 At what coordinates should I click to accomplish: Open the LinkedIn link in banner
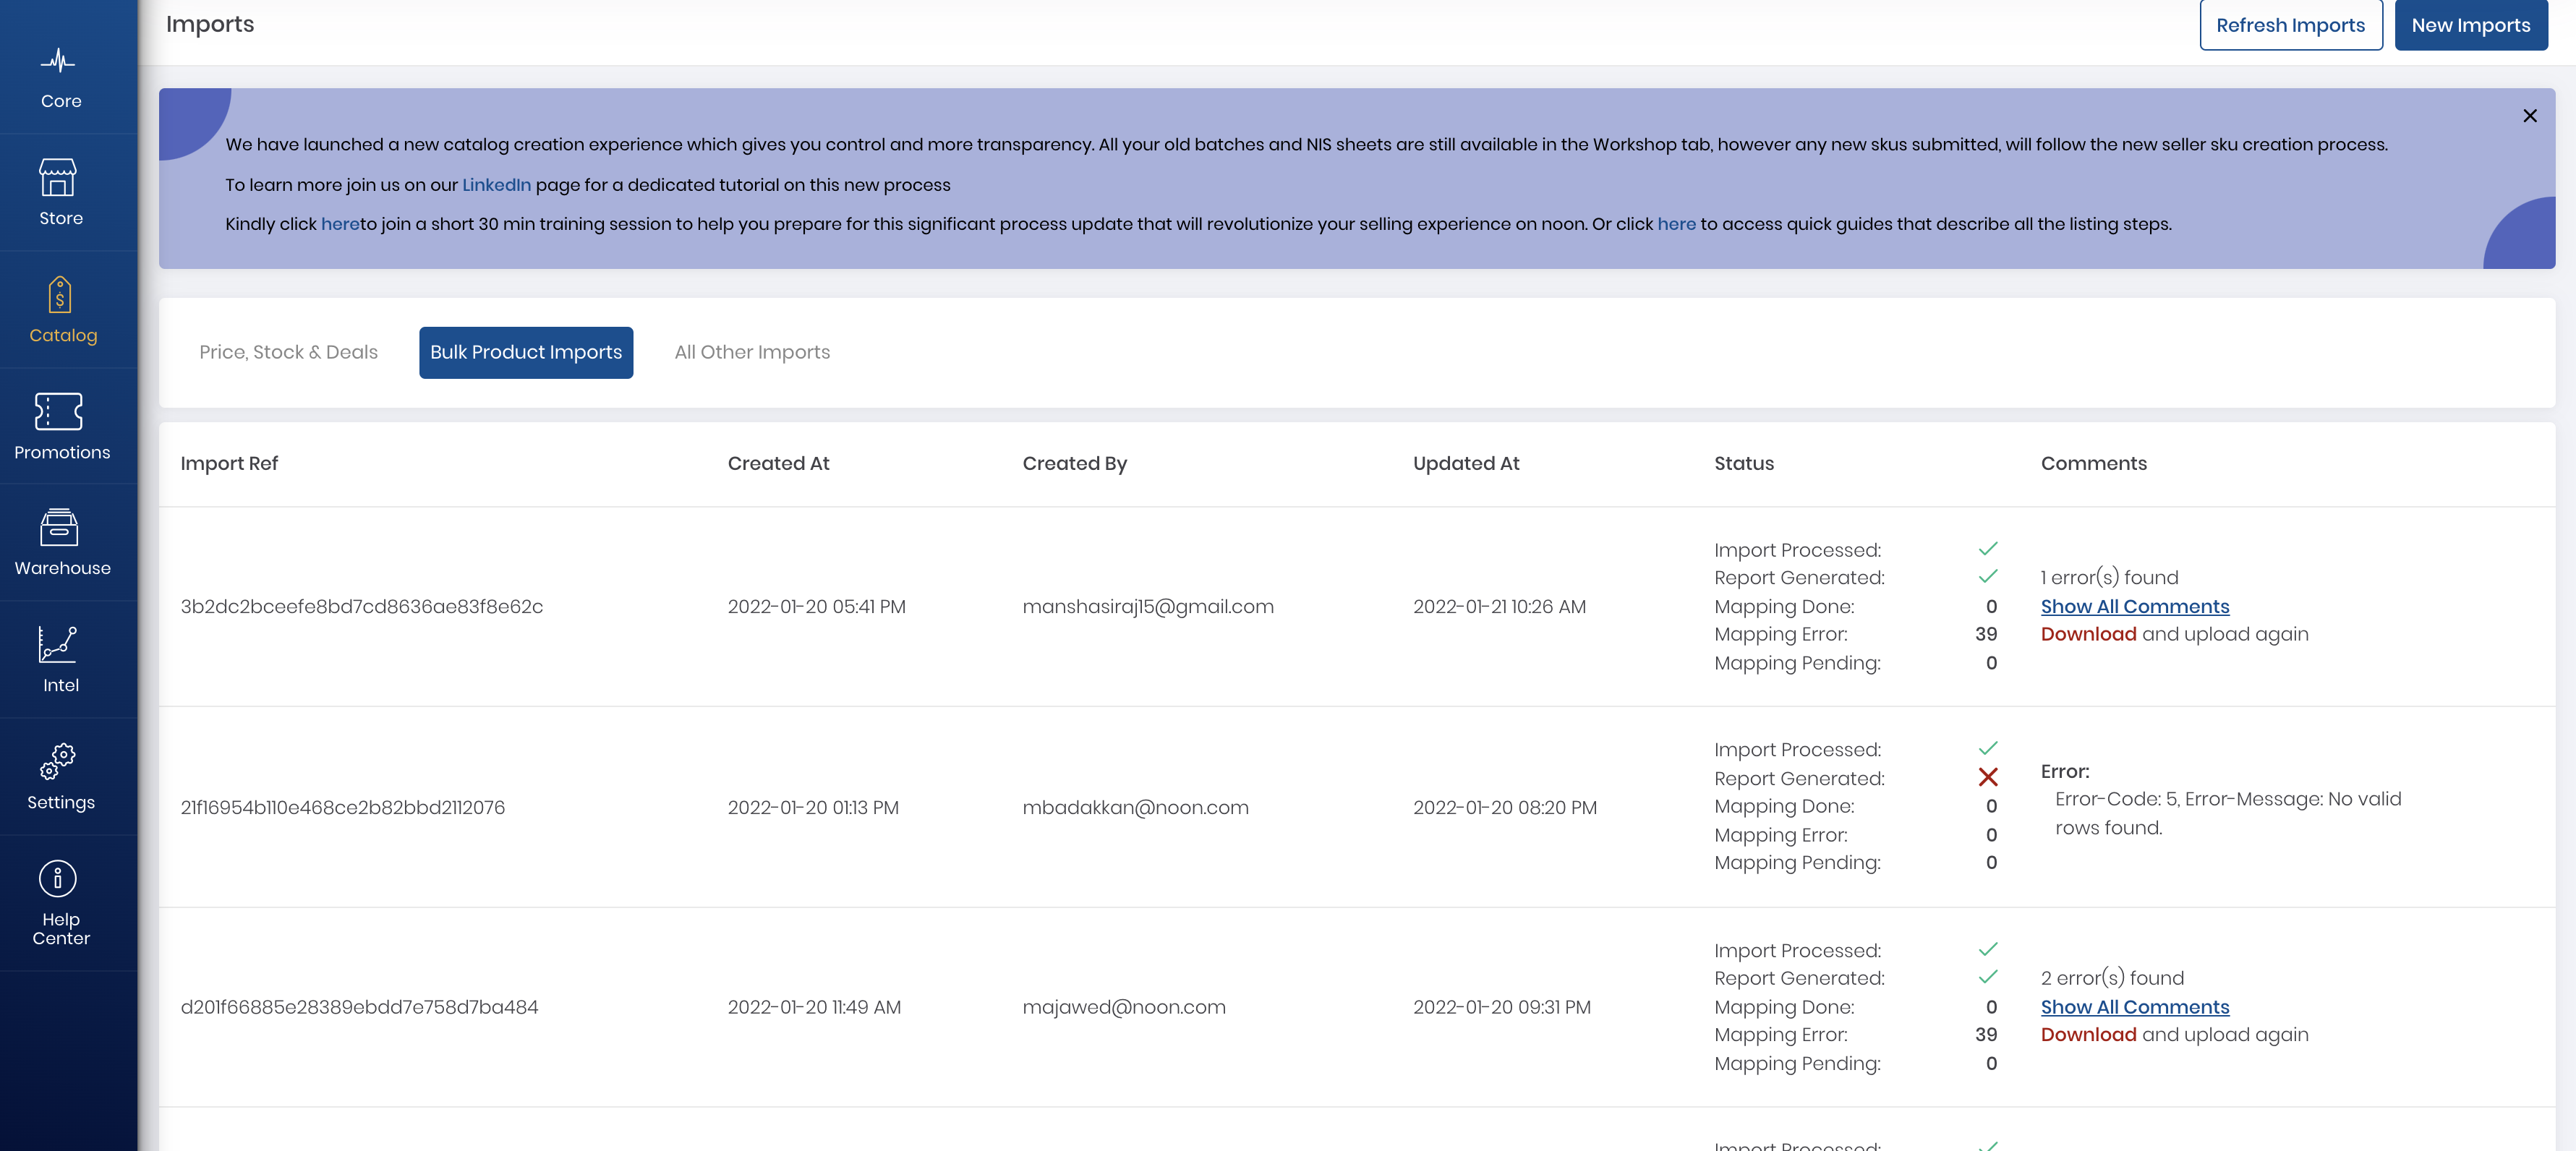pos(496,185)
